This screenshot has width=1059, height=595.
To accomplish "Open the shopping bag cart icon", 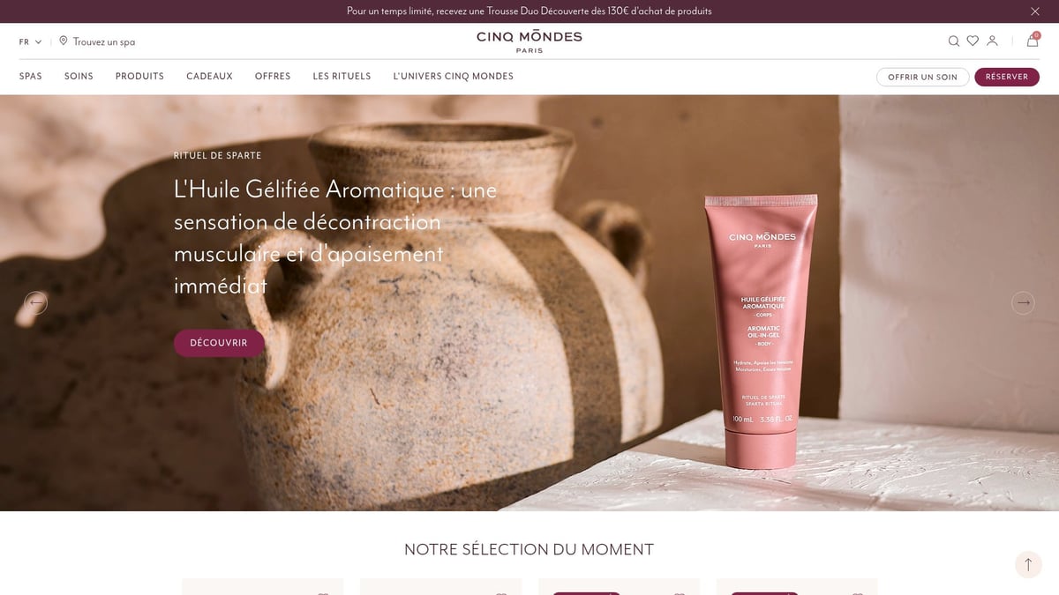I will coord(1033,40).
